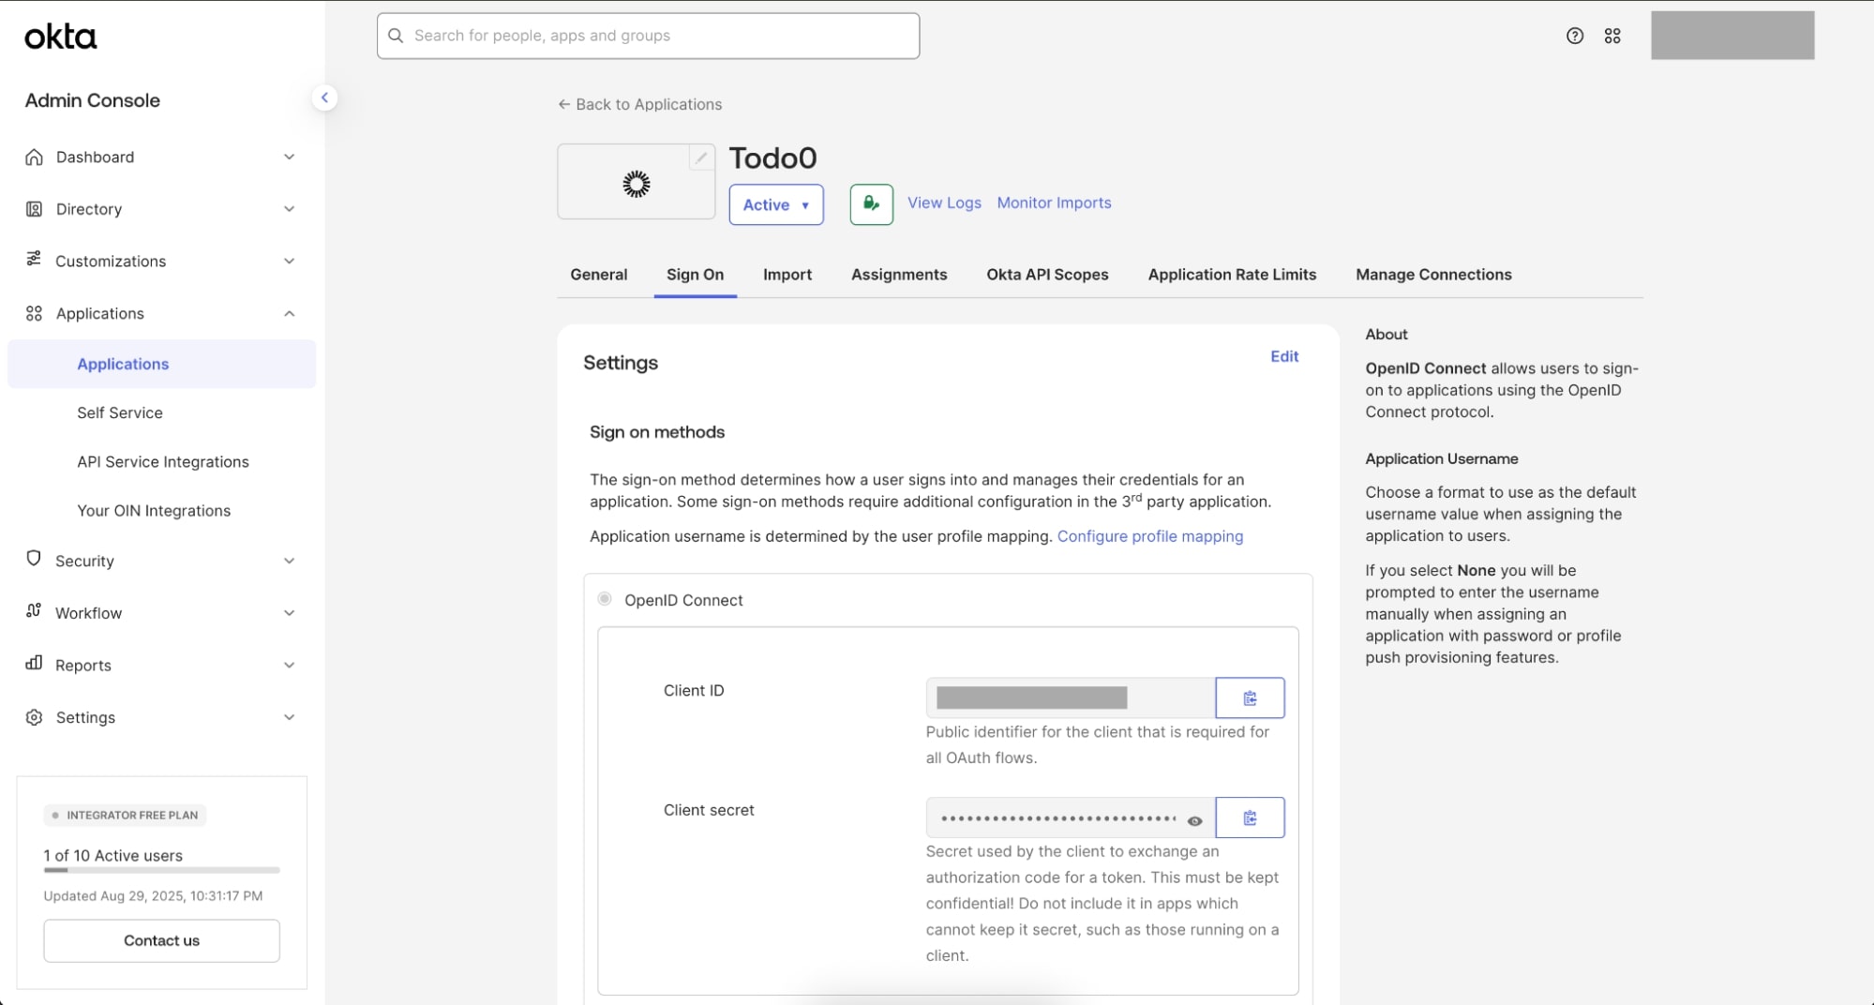Image resolution: width=1874 pixels, height=1005 pixels.
Task: Switch to the Assignments tab
Action: 898,275
